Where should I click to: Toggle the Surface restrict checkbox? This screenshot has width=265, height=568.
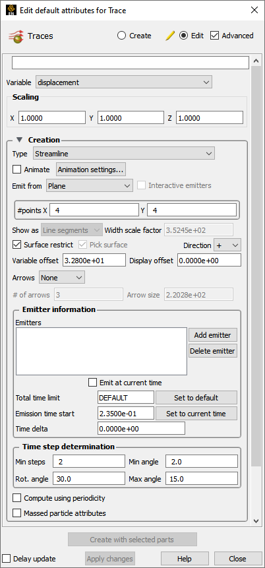click(16, 245)
